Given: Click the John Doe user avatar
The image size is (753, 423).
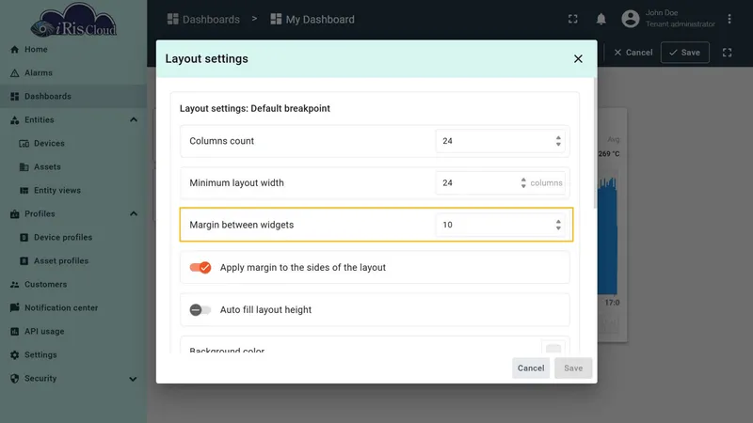Looking at the screenshot, I should tap(631, 19).
